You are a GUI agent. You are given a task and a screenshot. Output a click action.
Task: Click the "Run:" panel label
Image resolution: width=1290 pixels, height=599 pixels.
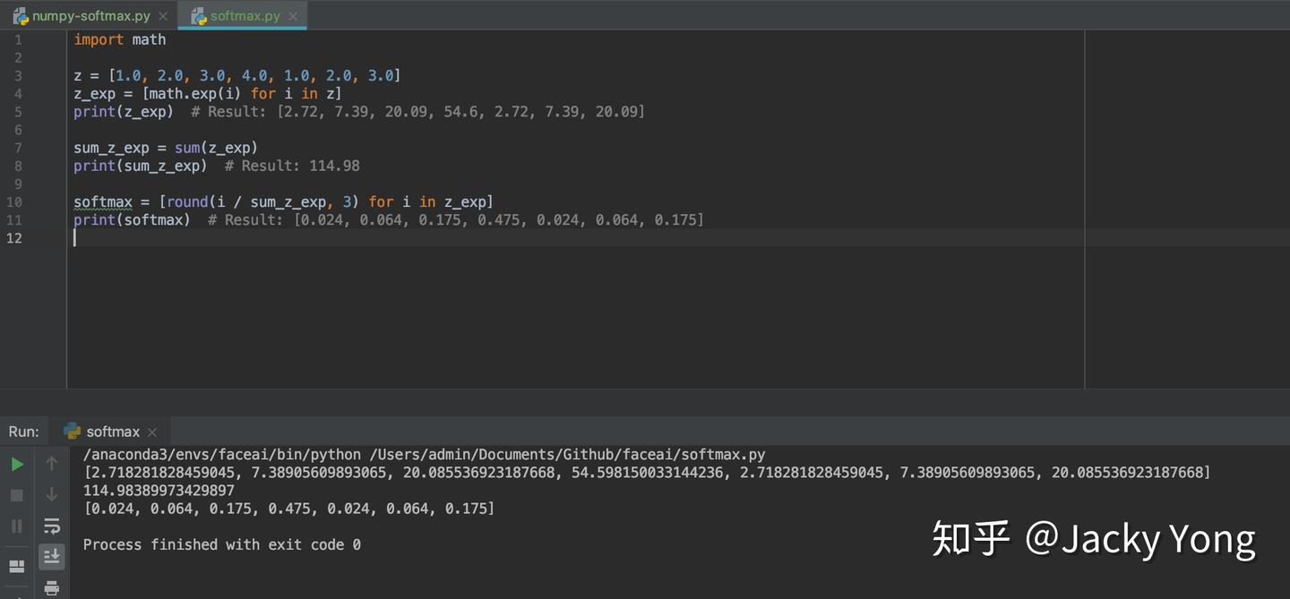pyautogui.click(x=24, y=432)
